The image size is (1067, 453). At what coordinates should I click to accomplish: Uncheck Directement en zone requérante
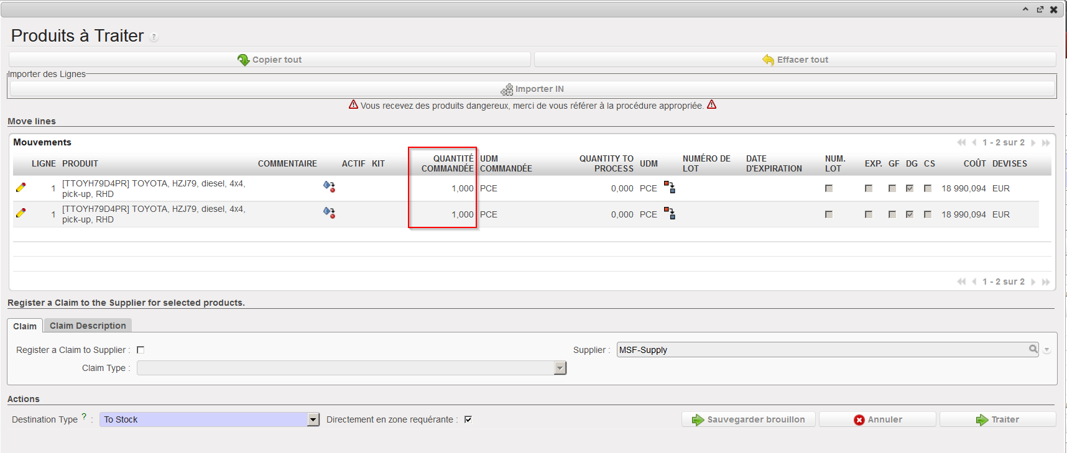pyautogui.click(x=468, y=419)
